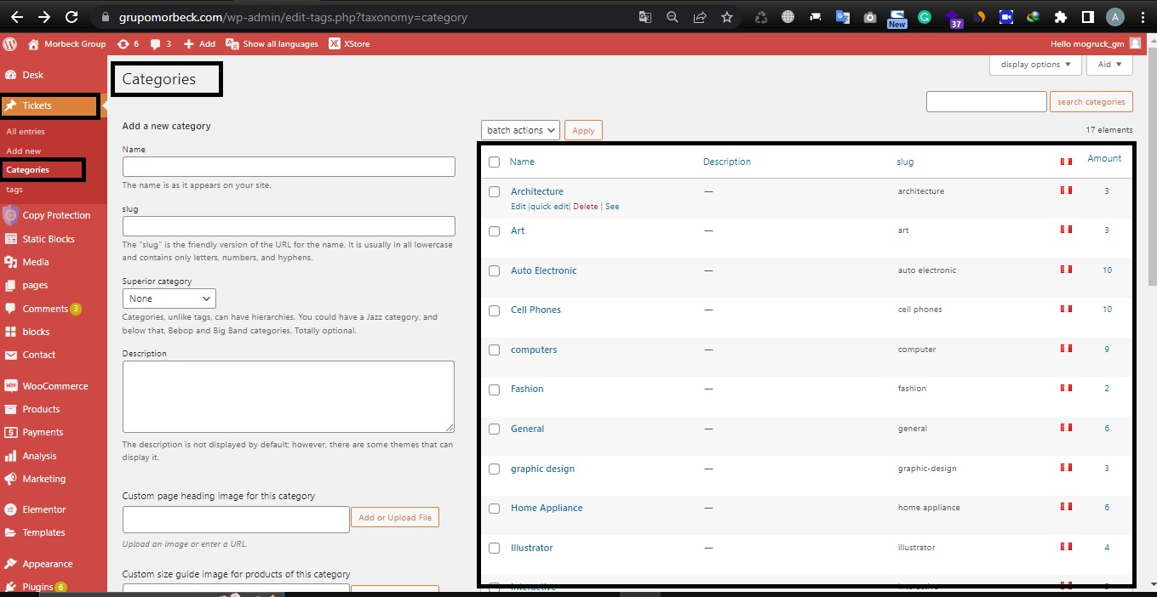
Task: Click the camera screenshot extension icon
Action: (869, 16)
